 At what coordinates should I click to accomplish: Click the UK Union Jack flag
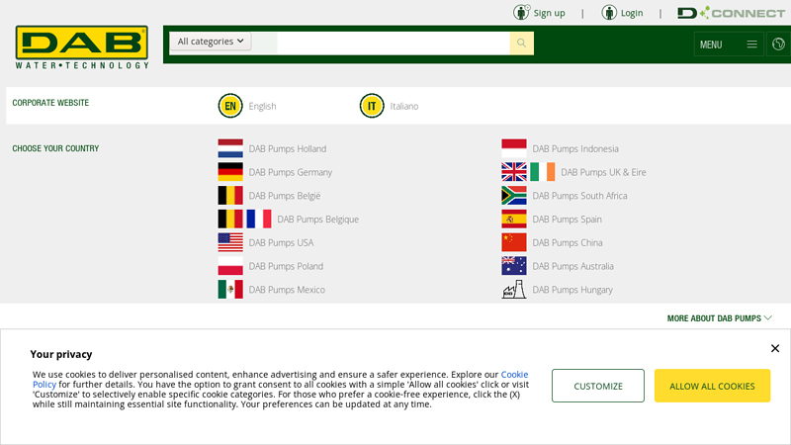[514, 172]
